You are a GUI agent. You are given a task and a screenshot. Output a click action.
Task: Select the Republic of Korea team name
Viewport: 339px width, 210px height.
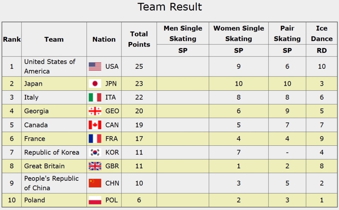[52, 152]
